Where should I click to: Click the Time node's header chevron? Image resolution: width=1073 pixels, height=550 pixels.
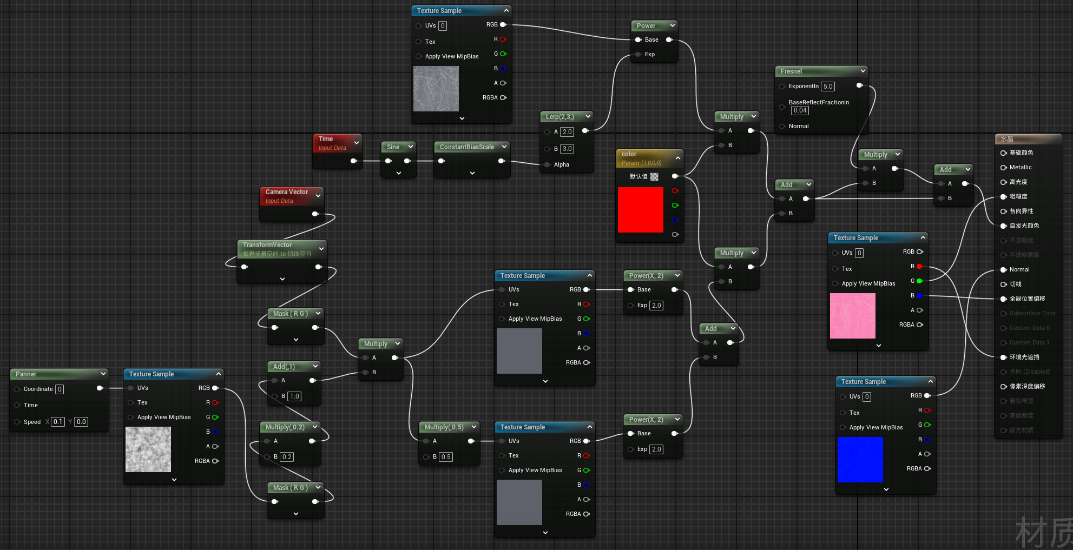click(357, 143)
